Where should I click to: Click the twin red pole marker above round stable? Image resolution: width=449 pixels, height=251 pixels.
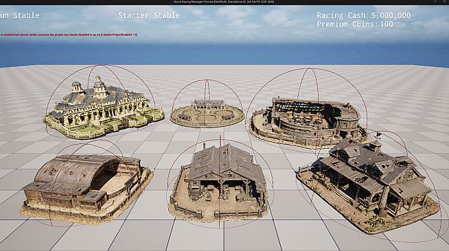(207, 90)
